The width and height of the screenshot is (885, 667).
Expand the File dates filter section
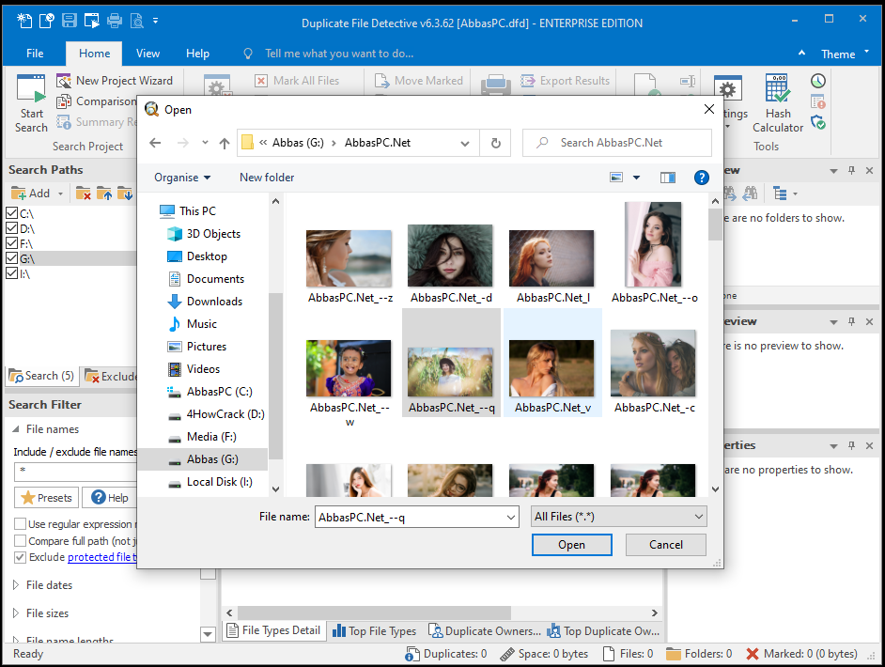point(16,585)
